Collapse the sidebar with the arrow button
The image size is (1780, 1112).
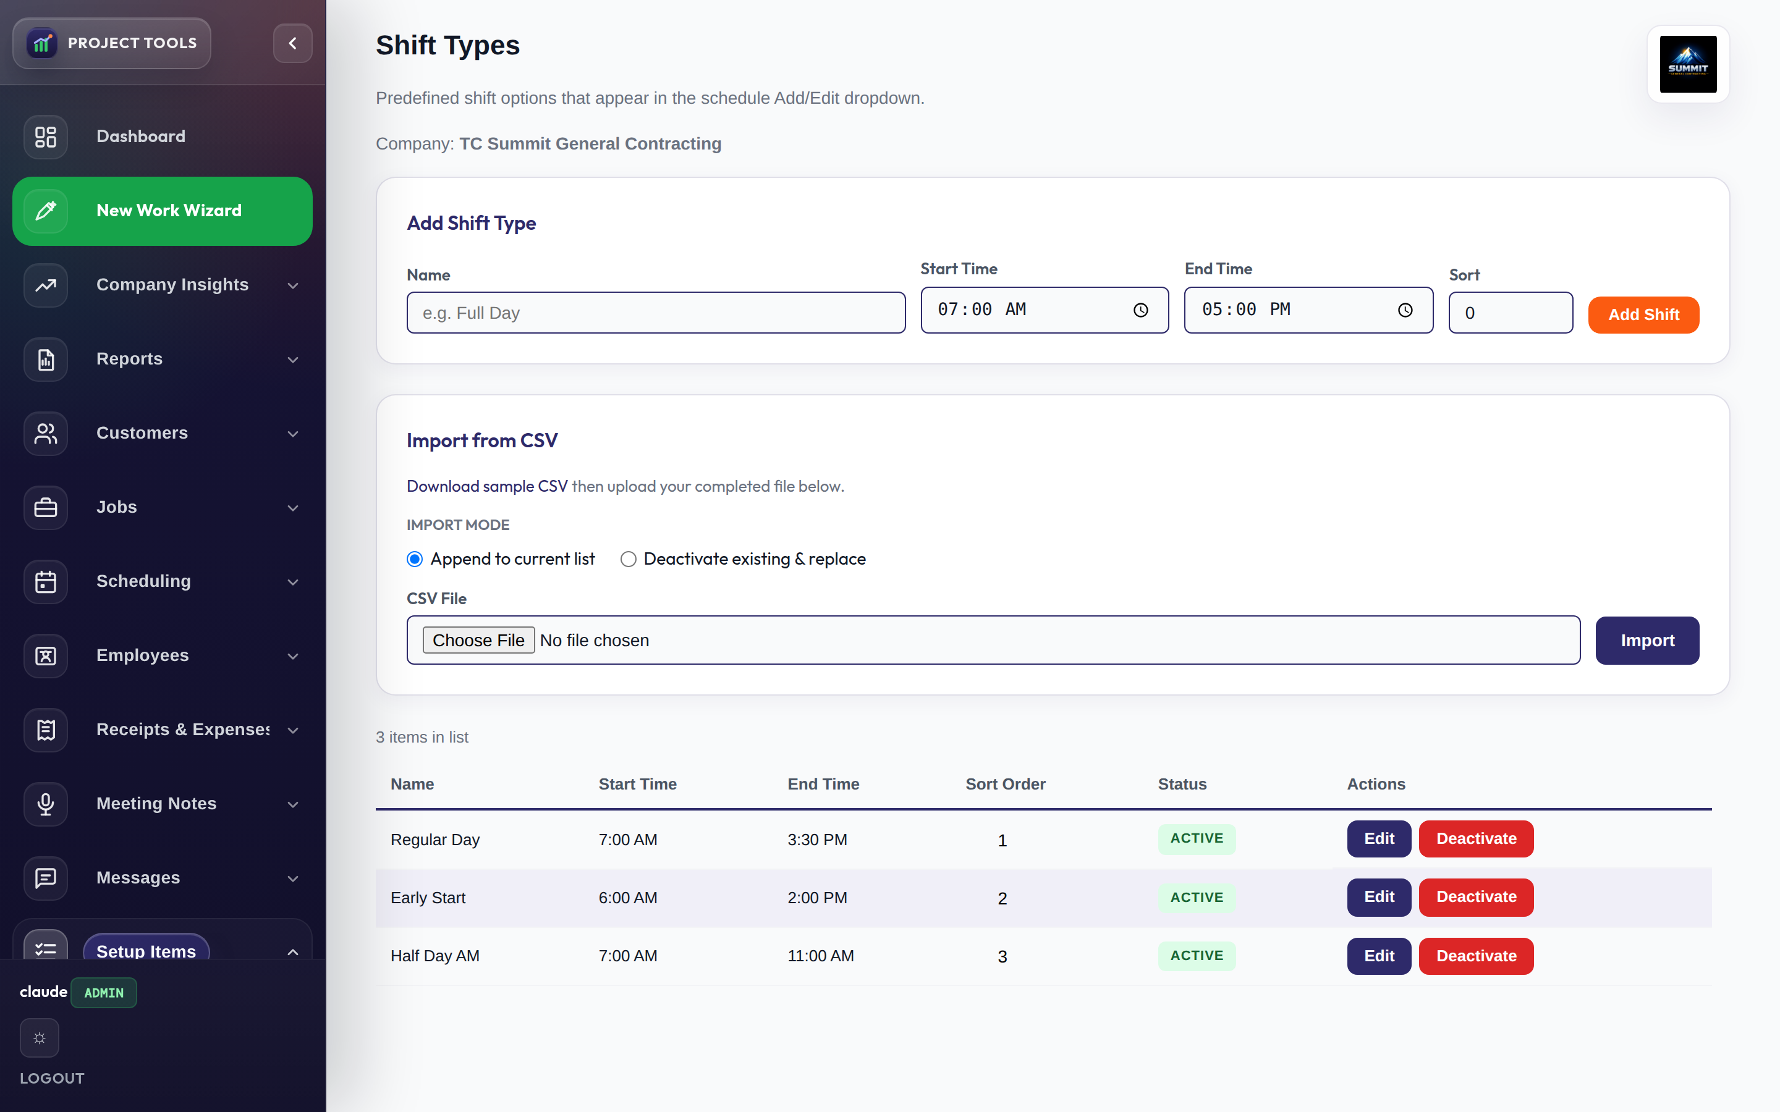(x=293, y=43)
